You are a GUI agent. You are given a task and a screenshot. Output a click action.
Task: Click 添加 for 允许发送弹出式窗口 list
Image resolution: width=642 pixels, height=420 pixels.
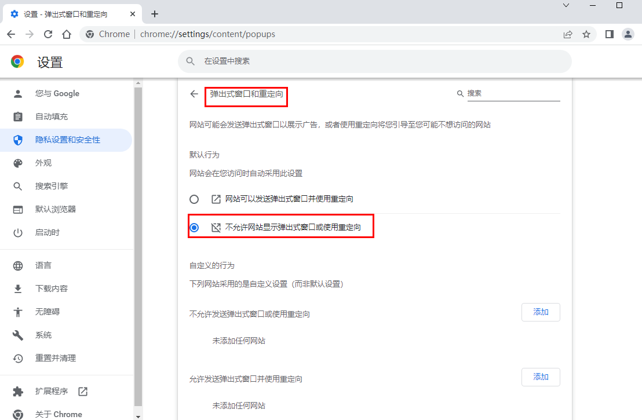541,377
